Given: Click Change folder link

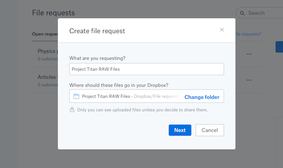Looking at the screenshot, I should pyautogui.click(x=202, y=97).
